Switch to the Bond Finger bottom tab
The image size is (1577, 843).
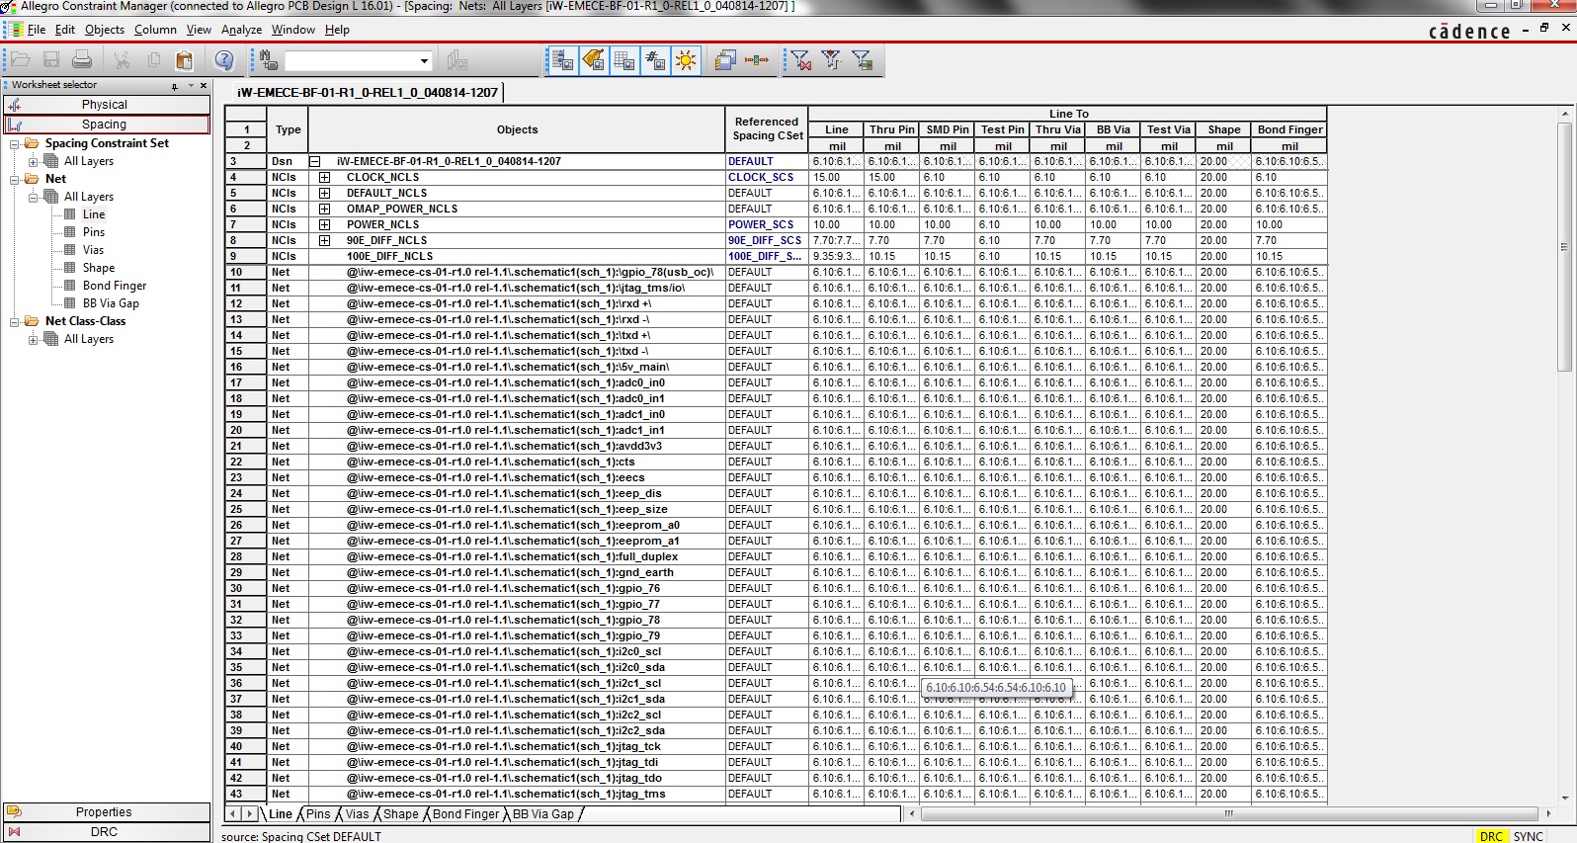465,814
